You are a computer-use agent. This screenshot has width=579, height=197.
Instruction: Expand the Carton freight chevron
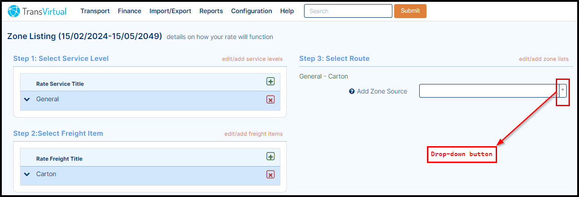(27, 174)
